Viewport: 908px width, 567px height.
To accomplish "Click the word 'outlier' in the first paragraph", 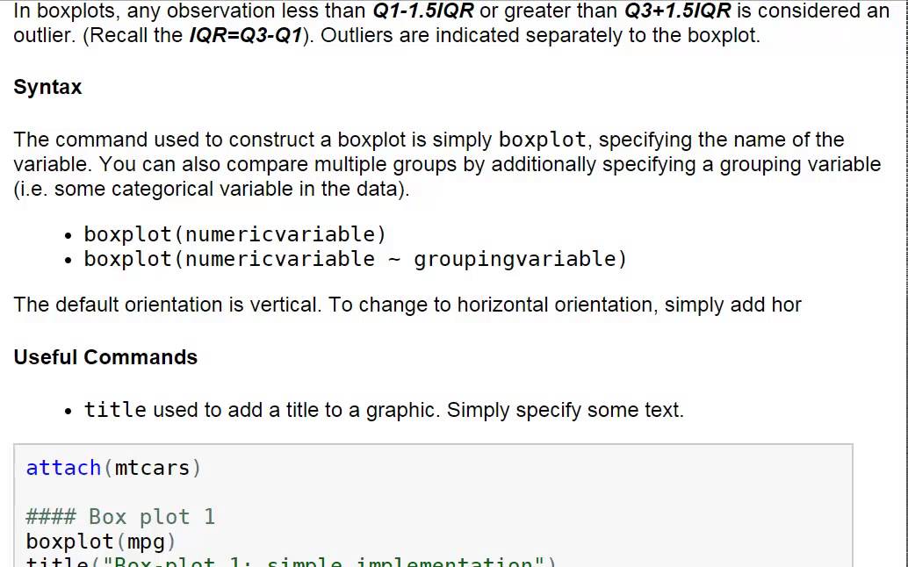I will (40, 37).
